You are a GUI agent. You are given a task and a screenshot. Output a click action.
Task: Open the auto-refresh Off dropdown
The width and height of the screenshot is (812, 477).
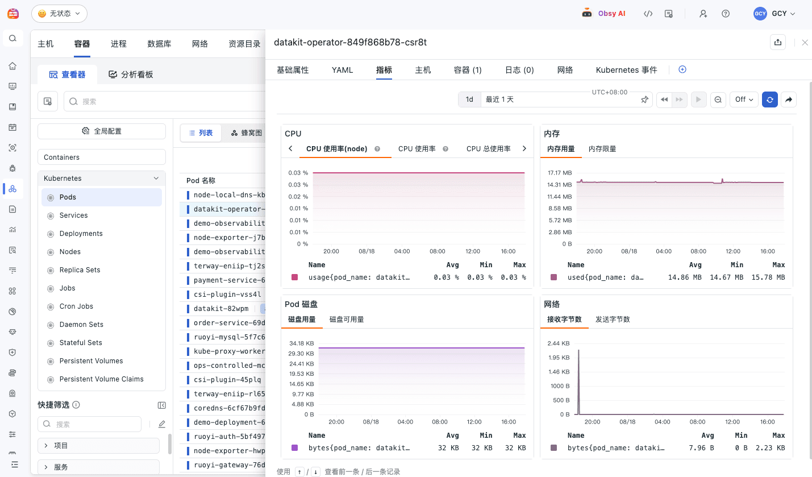(744, 99)
